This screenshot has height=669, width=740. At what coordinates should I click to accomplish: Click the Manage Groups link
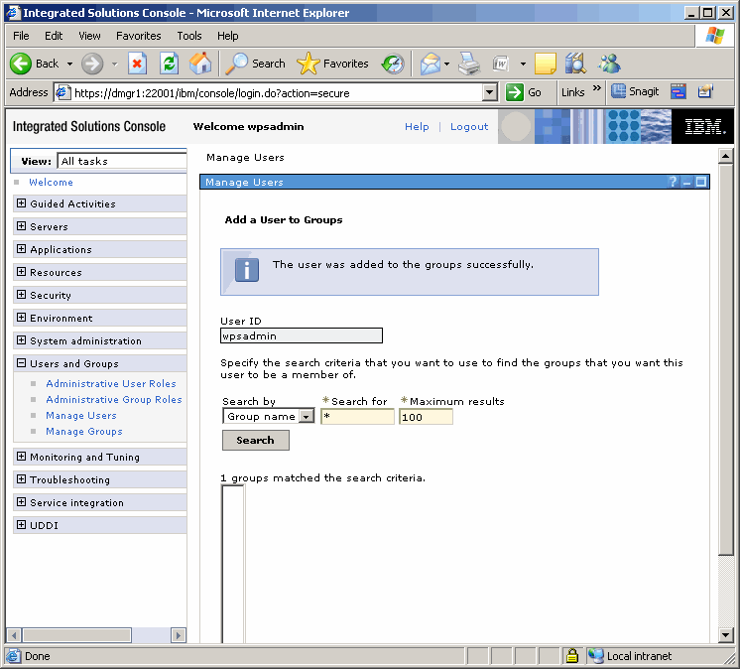point(84,432)
